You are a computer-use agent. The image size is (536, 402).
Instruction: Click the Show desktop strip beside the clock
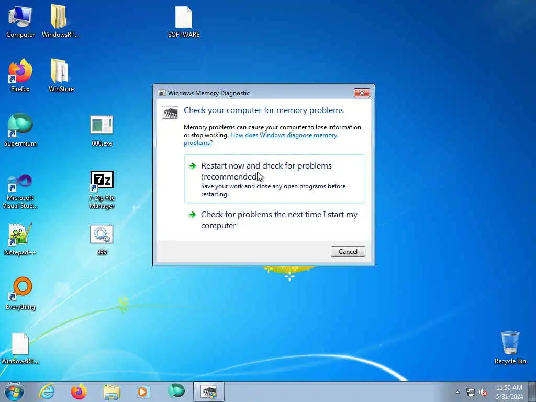(532, 392)
